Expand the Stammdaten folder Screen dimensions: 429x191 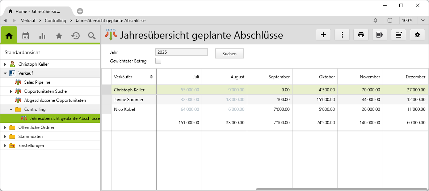coord(5,136)
